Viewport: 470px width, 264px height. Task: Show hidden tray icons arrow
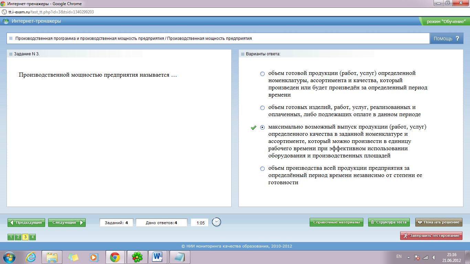point(408,257)
